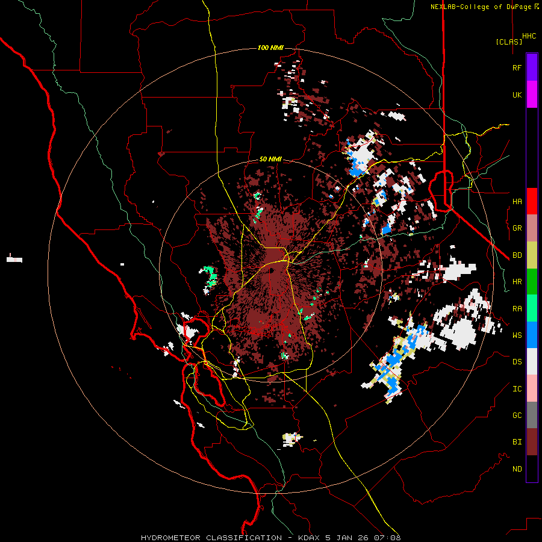Click the ND legend label

(517, 469)
